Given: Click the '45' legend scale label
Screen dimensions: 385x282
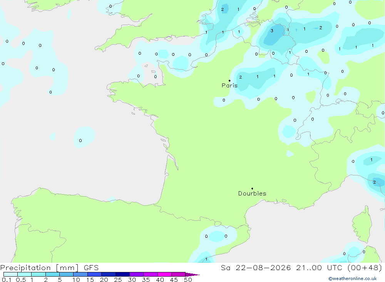Looking at the screenshot, I should [174, 280].
